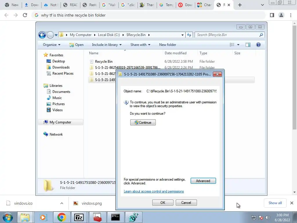Open vindovs.png download item
The width and height of the screenshot is (297, 223).
click(92, 203)
